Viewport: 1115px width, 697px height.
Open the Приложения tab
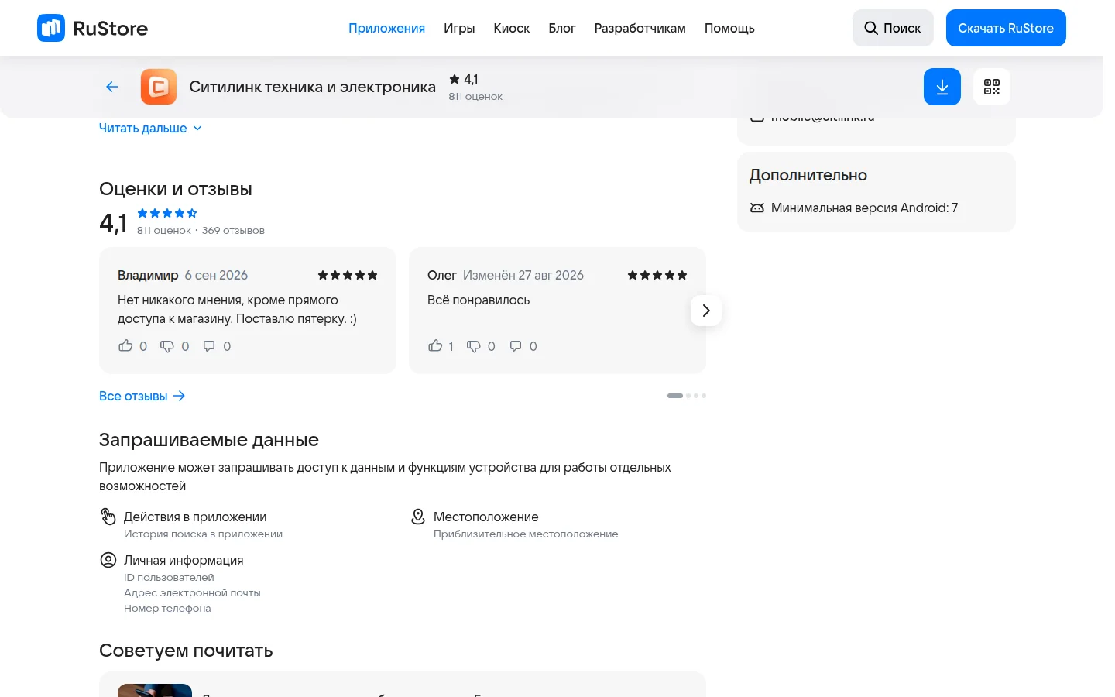coord(386,28)
